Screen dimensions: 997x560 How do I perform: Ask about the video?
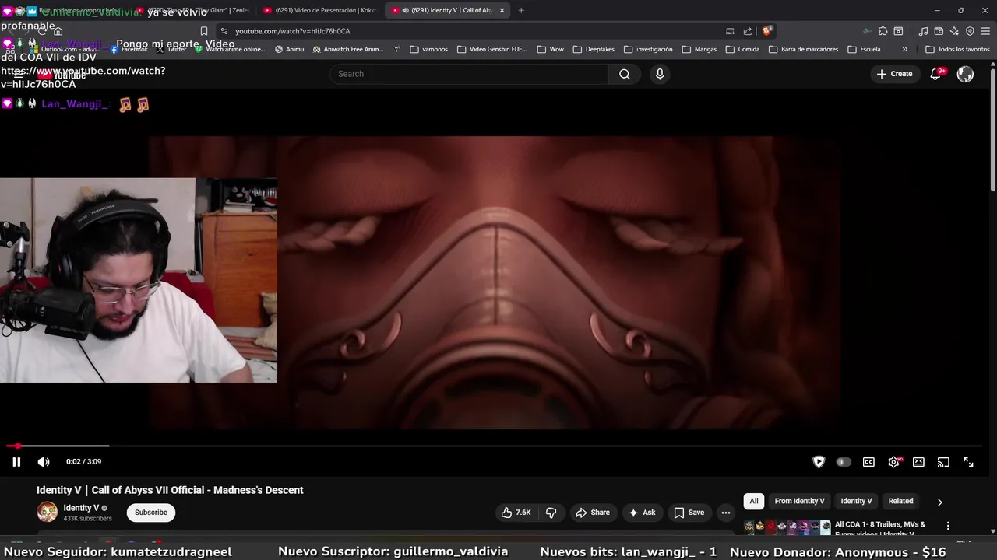643,513
